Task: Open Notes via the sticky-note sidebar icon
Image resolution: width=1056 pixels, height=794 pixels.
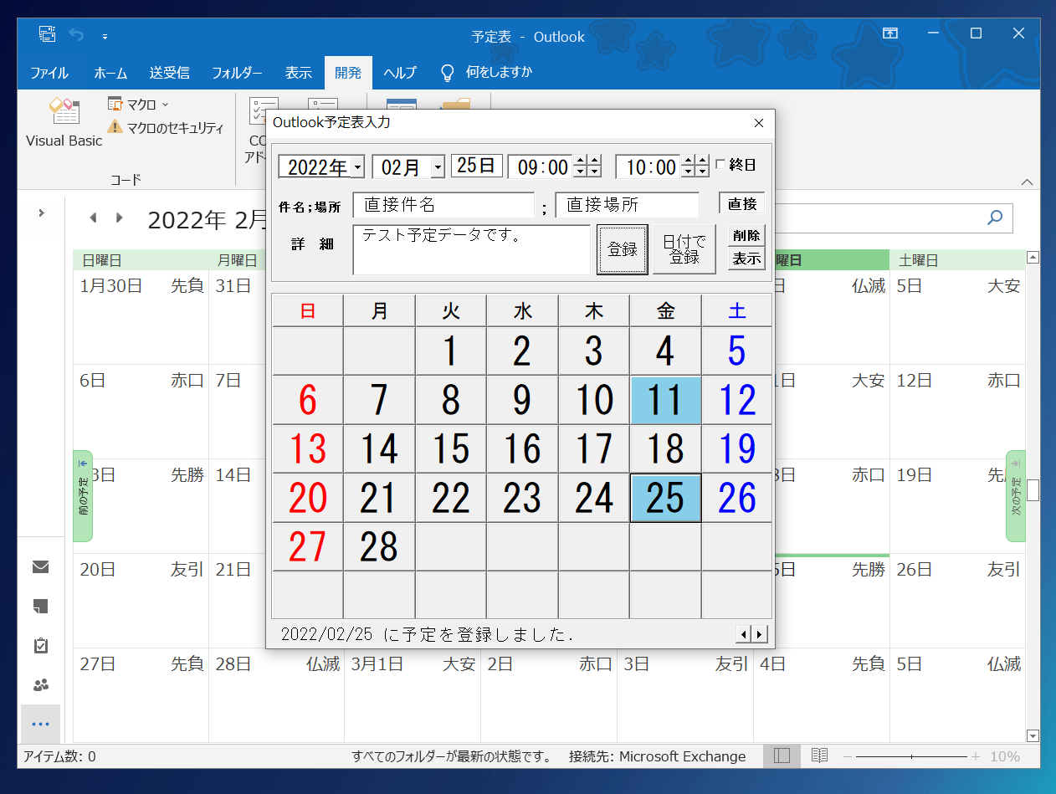Action: click(x=40, y=607)
